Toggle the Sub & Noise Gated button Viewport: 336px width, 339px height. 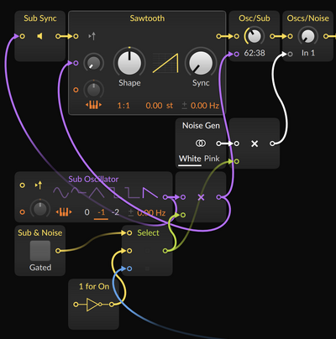pyautogui.click(x=40, y=251)
